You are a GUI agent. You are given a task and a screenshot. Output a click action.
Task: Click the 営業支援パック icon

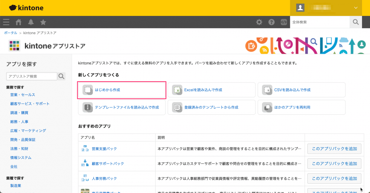pos(85,149)
